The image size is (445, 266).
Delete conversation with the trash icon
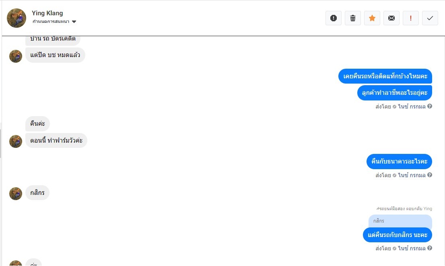pos(353,18)
